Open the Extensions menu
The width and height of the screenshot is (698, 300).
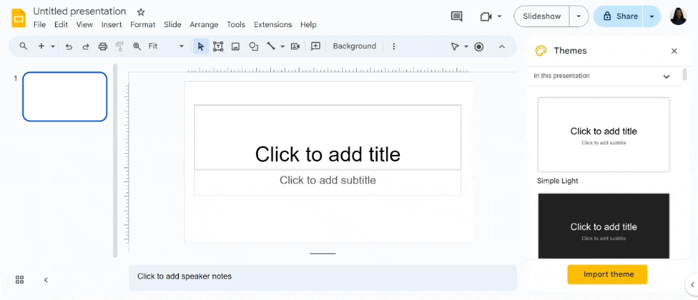click(x=273, y=24)
